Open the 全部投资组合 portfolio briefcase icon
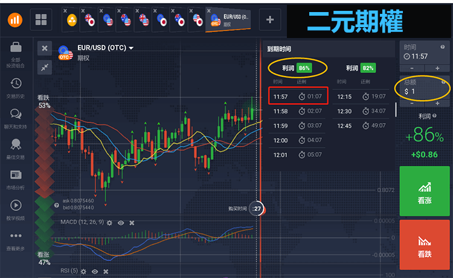The width and height of the screenshot is (453, 278). [16, 47]
